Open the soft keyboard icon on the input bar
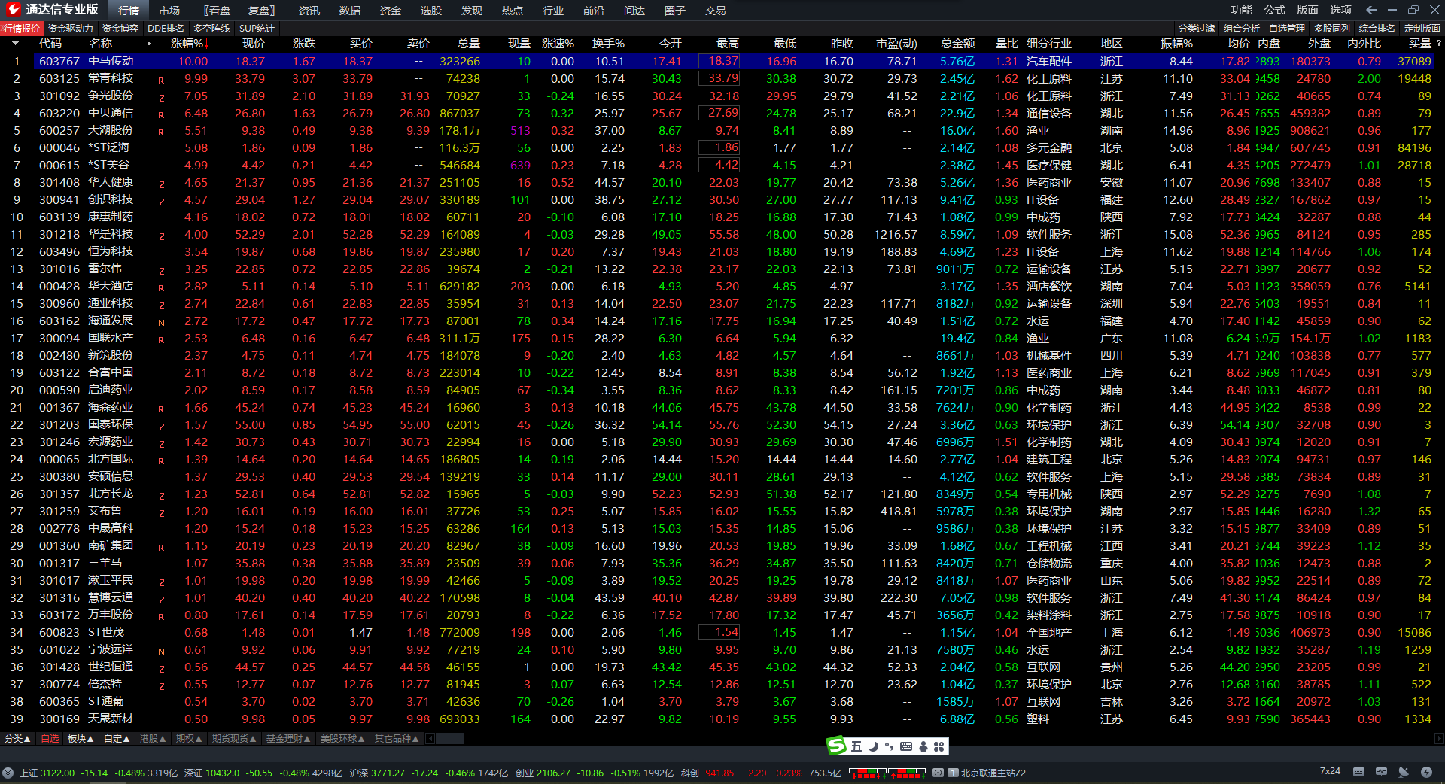 [x=906, y=746]
